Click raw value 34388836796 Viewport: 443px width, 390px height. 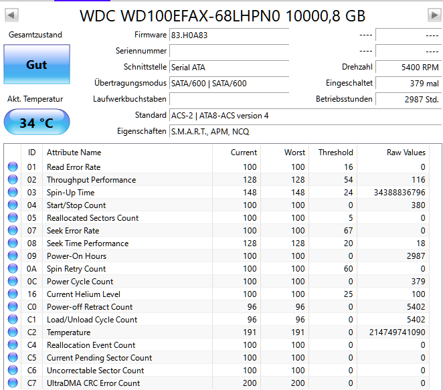click(x=400, y=193)
